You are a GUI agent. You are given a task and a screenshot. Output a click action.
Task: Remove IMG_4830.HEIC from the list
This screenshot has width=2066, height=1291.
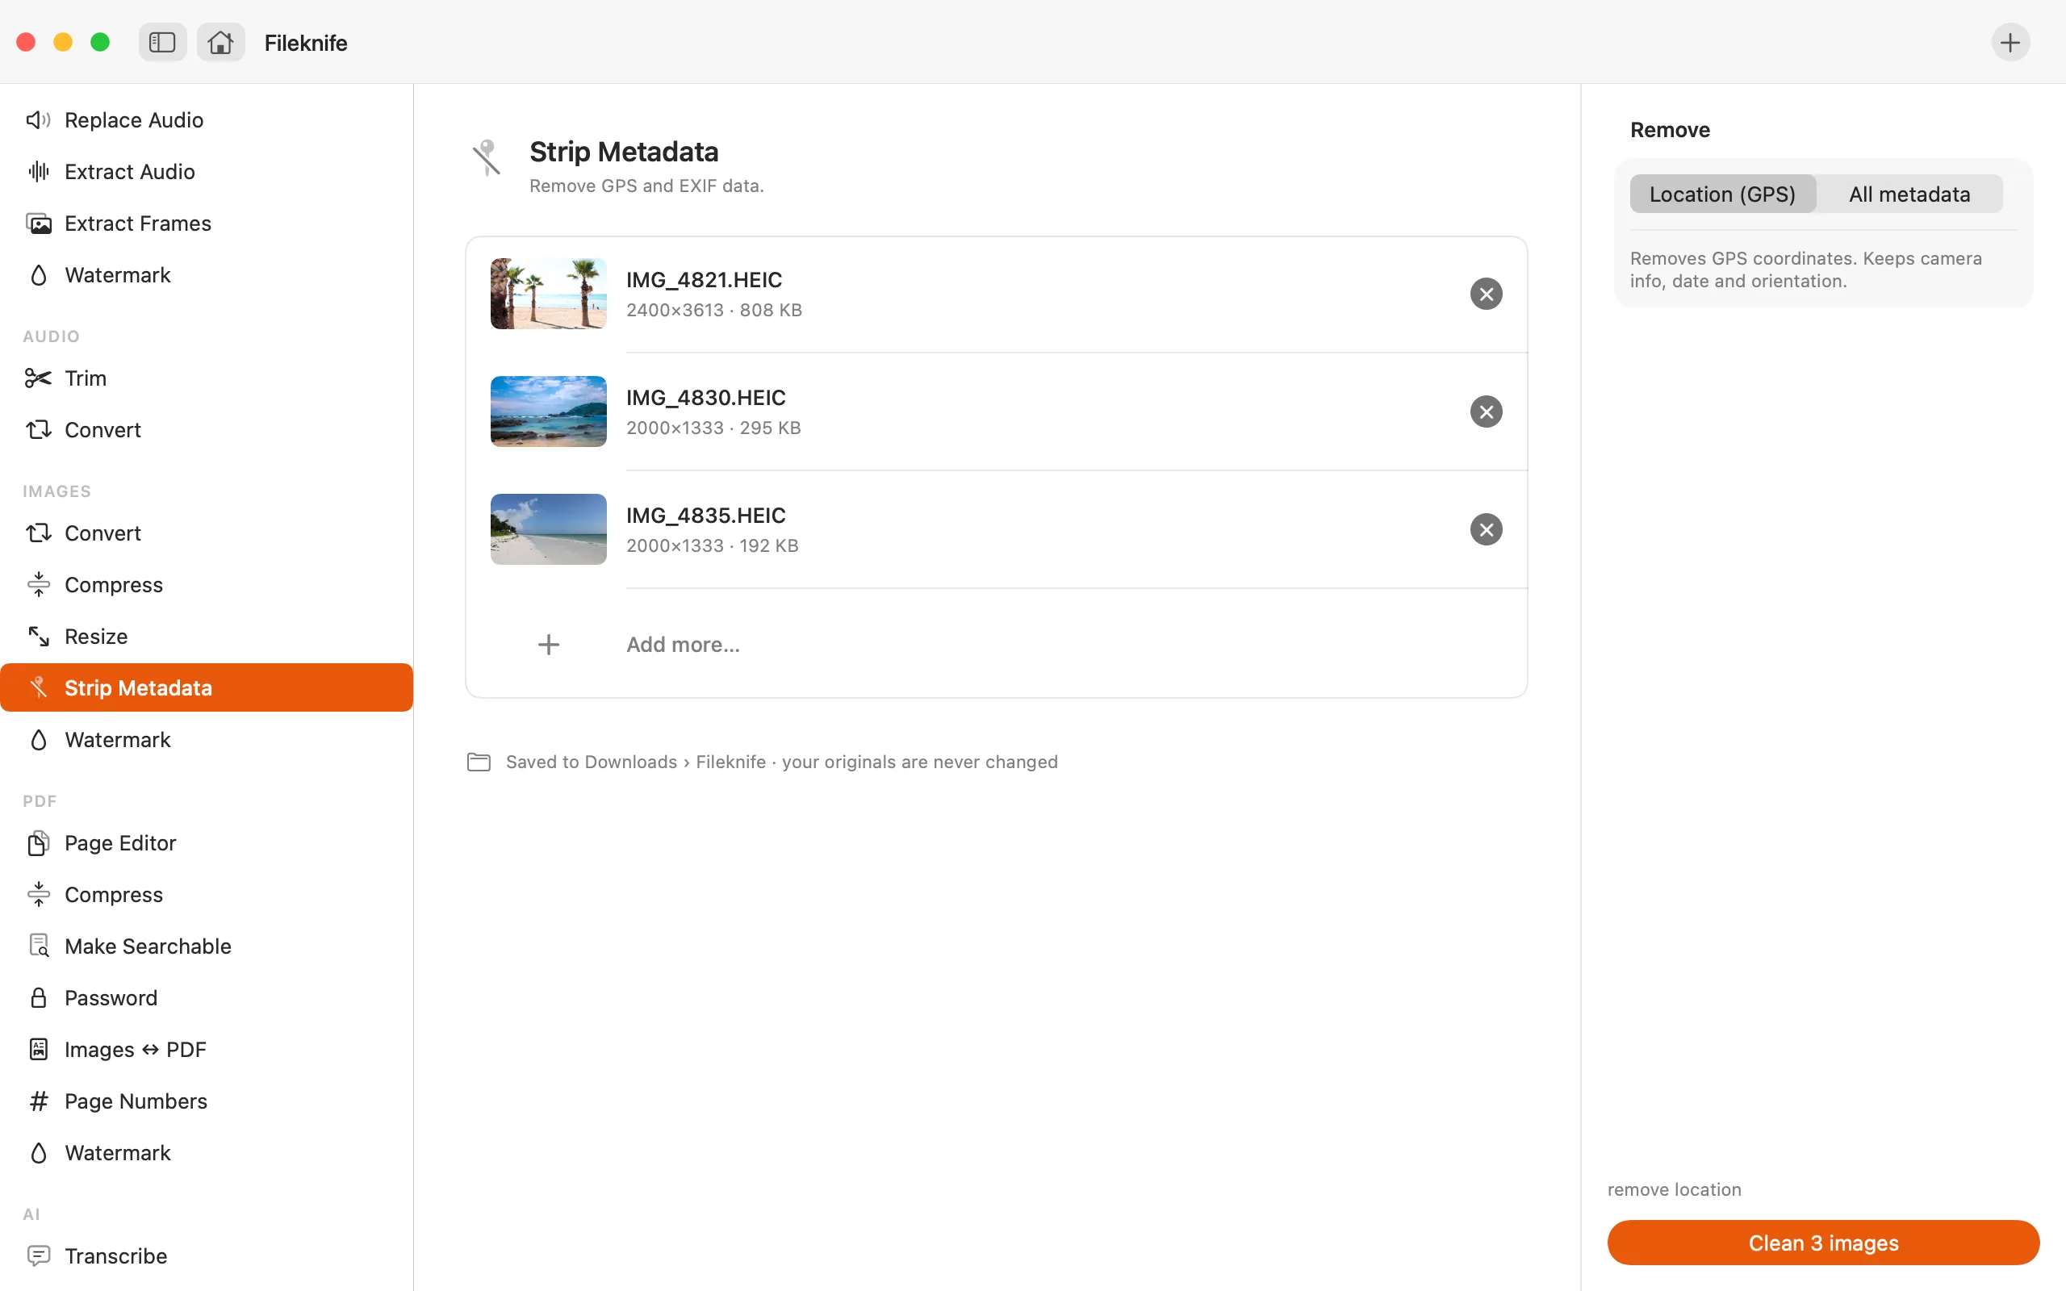pos(1487,412)
